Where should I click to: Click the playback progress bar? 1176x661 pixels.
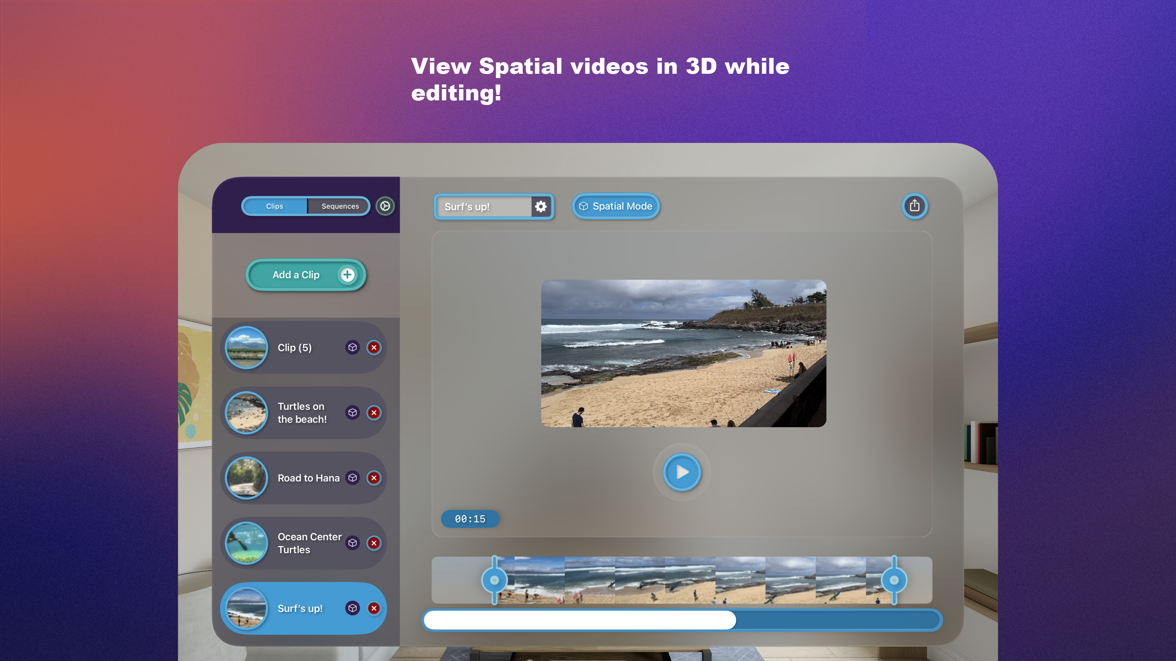682,620
